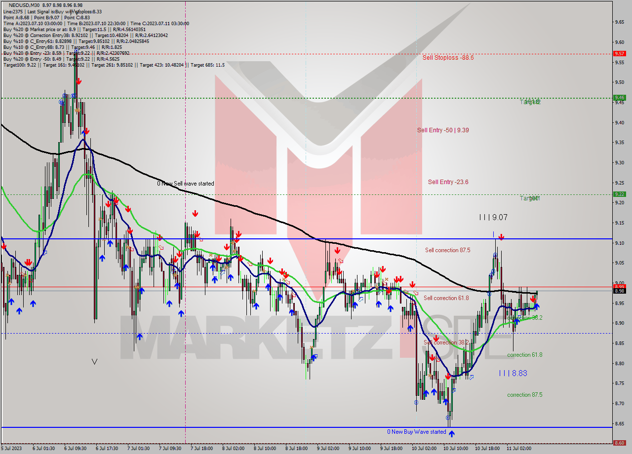Image resolution: width=632 pixels, height=454 pixels.
Task: Select the 'Sell Entry -50 | 9.39' label
Action: pyautogui.click(x=443, y=130)
